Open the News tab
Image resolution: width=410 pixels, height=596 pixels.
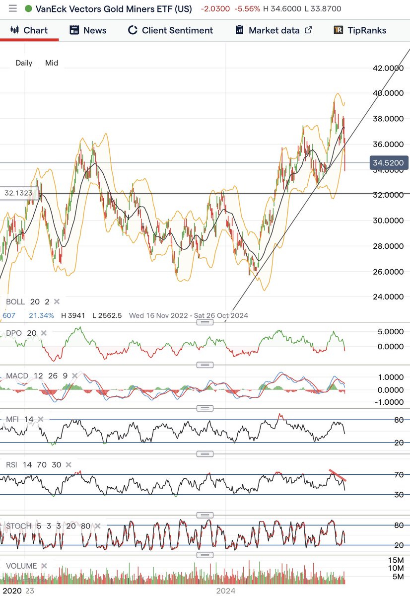(88, 30)
